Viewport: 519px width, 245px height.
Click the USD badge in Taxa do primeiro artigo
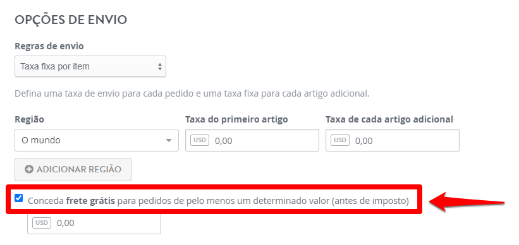click(x=200, y=140)
